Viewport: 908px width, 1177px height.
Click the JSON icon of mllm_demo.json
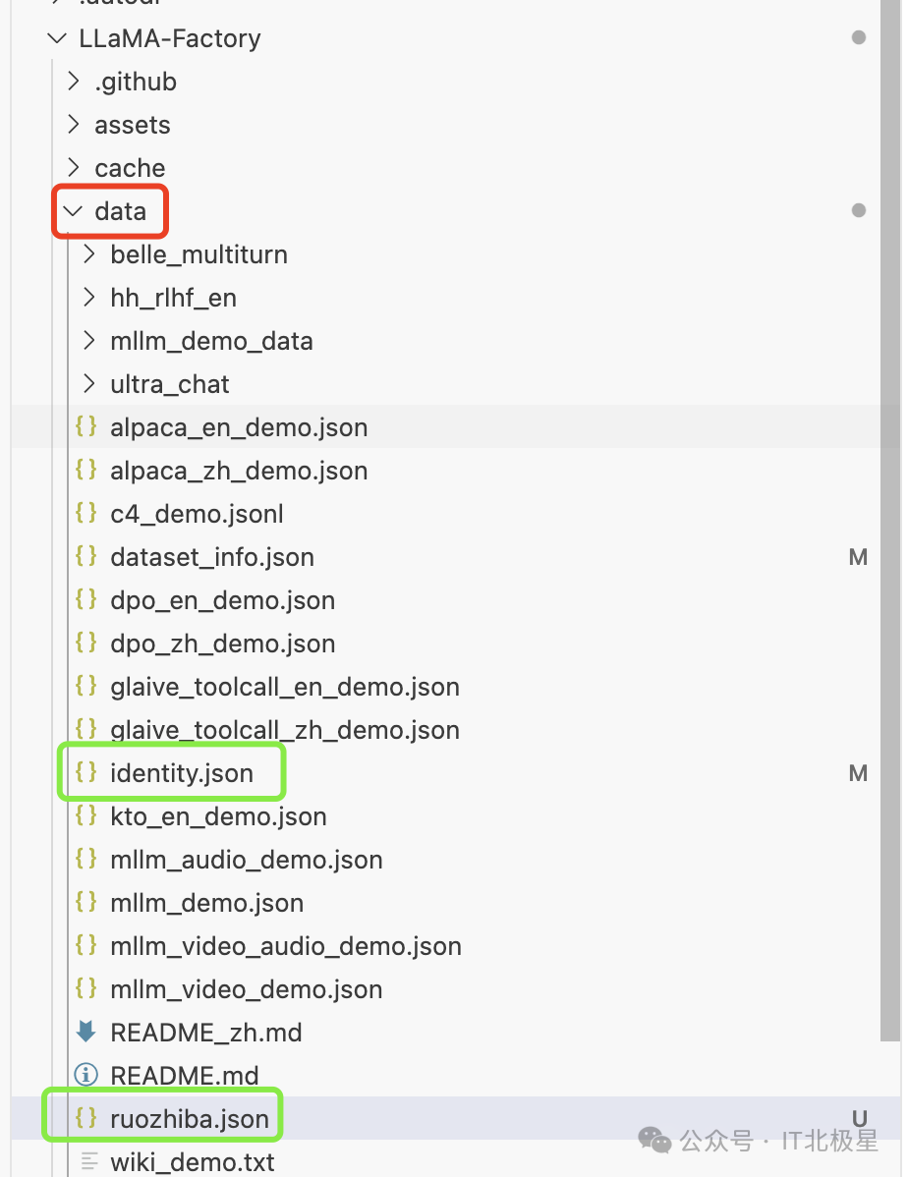tap(86, 902)
